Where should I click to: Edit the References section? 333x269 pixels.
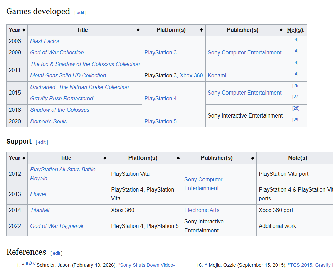[x=56, y=253]
